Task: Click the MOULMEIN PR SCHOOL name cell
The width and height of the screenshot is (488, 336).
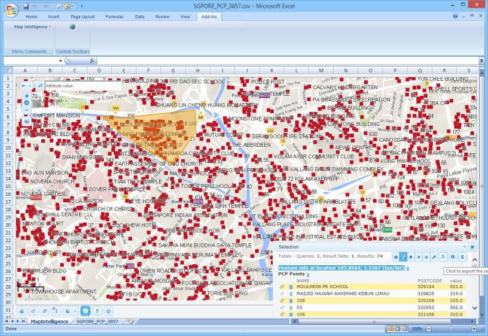Action: coord(322,286)
